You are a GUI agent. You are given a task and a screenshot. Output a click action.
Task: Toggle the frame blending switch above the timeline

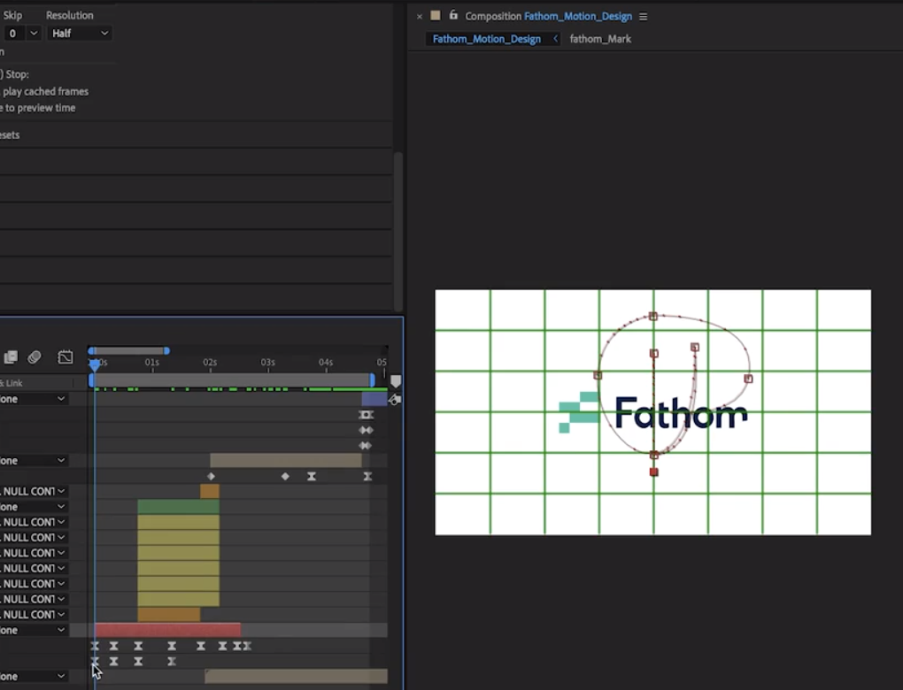coord(11,357)
